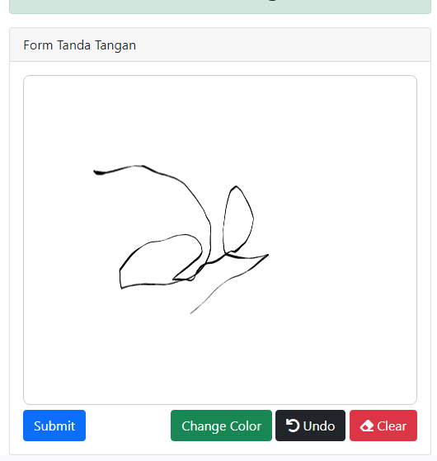Click the pointed right tip of signature
Screen dimensions: 437x461
click(266, 256)
